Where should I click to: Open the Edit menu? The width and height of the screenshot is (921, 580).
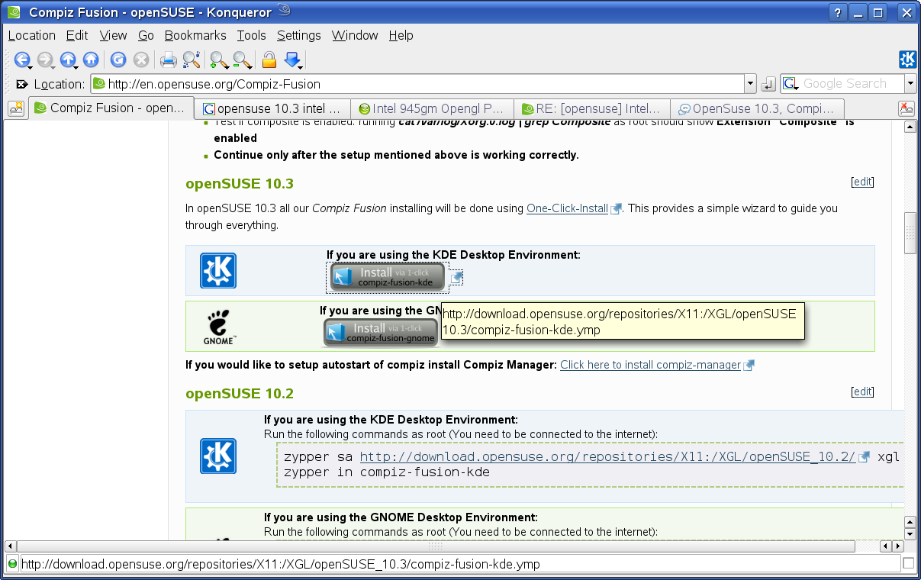77,35
